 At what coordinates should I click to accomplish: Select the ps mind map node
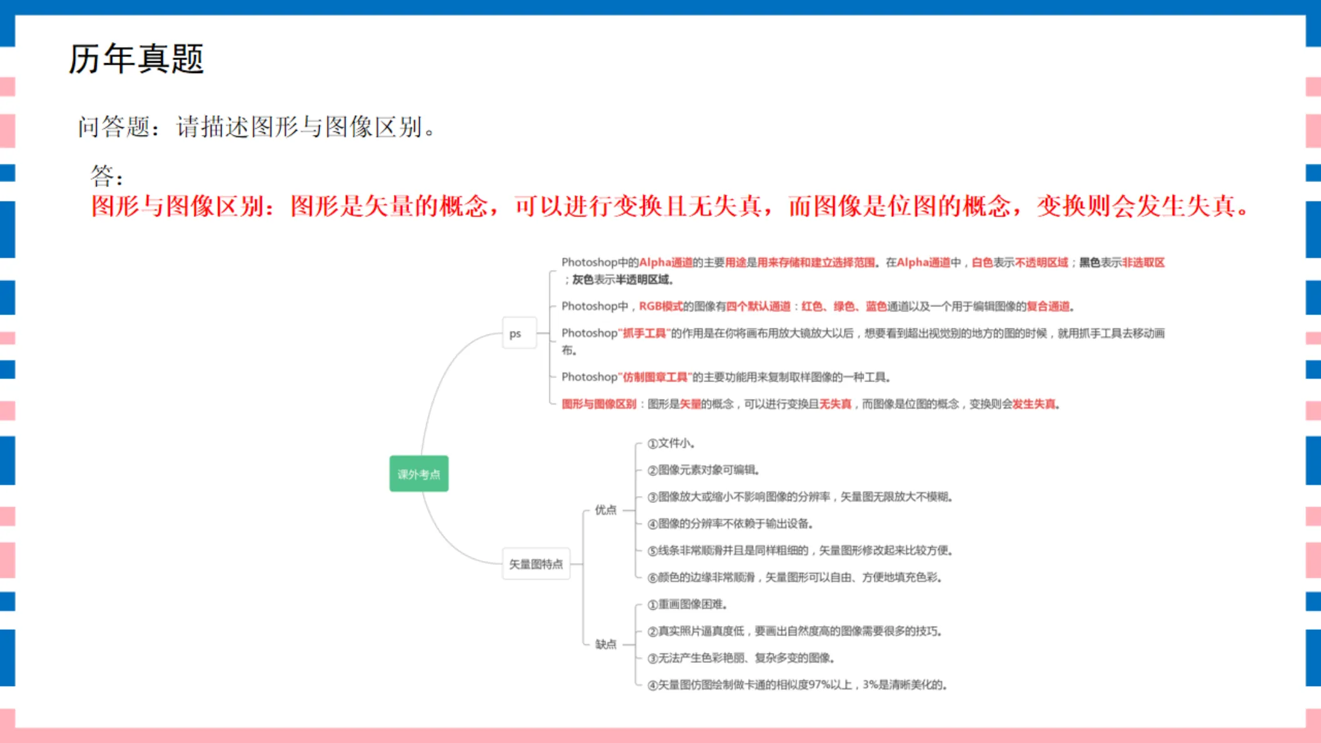tap(519, 333)
